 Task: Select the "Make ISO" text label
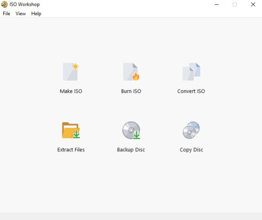tap(71, 91)
